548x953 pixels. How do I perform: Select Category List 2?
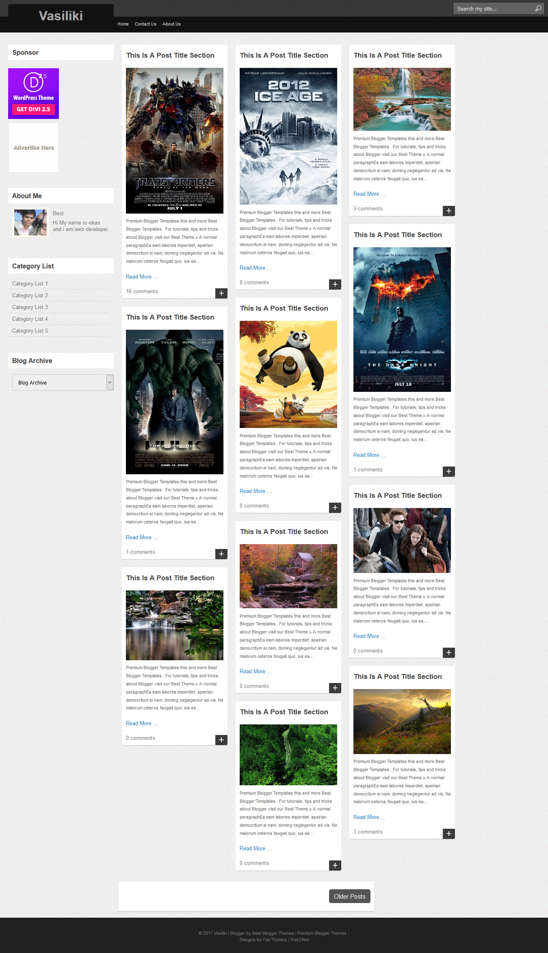pyautogui.click(x=30, y=295)
